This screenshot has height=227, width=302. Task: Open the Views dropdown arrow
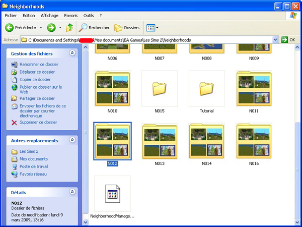click(157, 28)
